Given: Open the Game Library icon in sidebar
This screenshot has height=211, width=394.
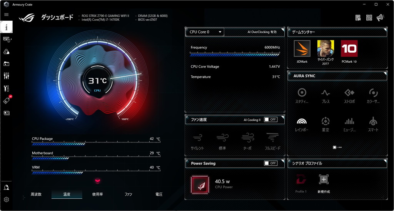Looking at the screenshot, I should (7, 64).
